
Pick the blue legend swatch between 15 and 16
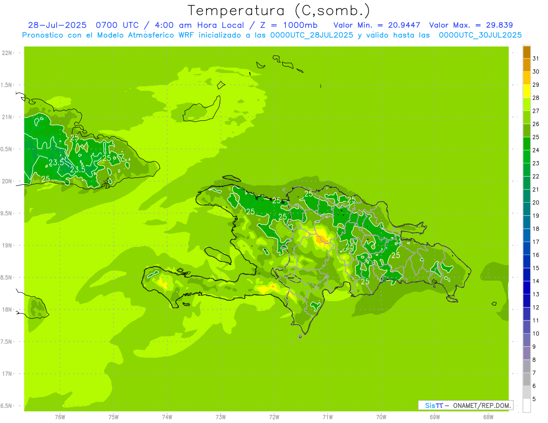coord(527,261)
